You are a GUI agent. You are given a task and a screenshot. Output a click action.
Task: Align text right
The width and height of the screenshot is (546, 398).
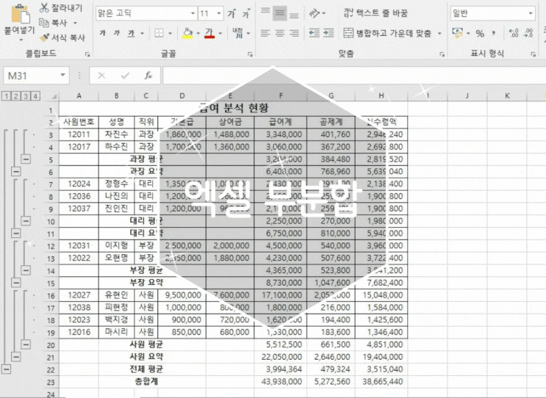[x=294, y=33]
